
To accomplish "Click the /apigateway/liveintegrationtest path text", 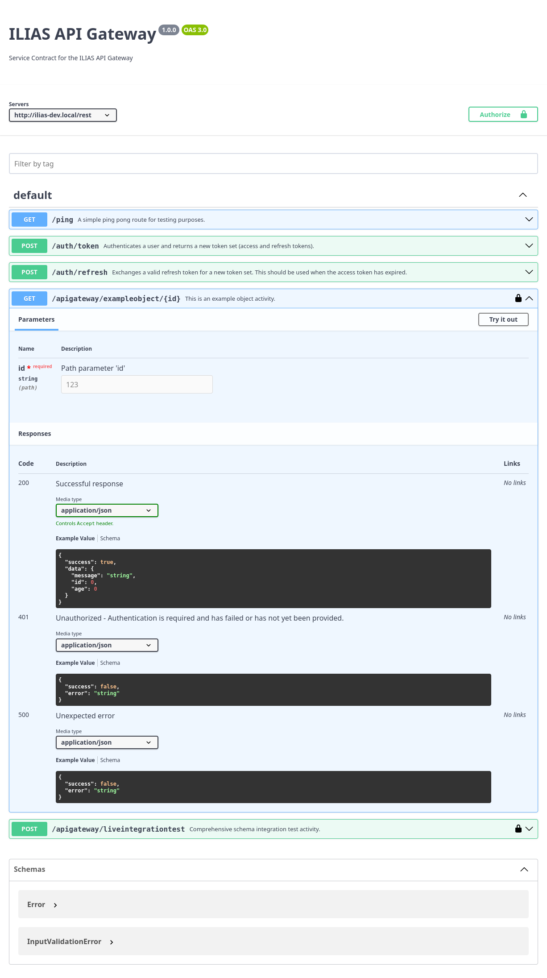I will [118, 829].
